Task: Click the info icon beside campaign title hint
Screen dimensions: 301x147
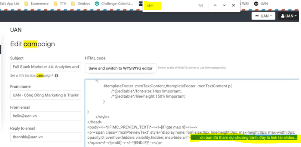Action: pyautogui.click(x=57, y=76)
